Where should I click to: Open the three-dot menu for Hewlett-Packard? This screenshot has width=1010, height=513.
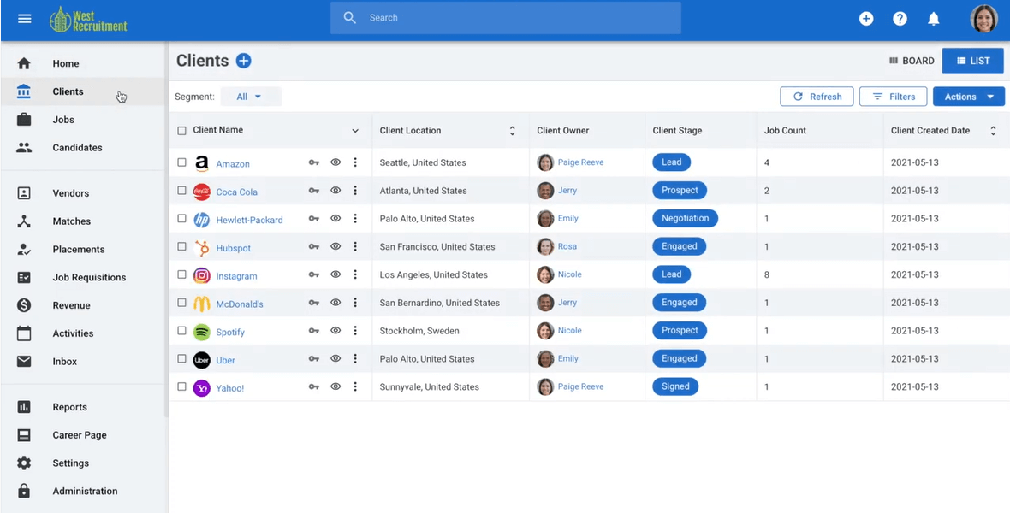point(355,218)
